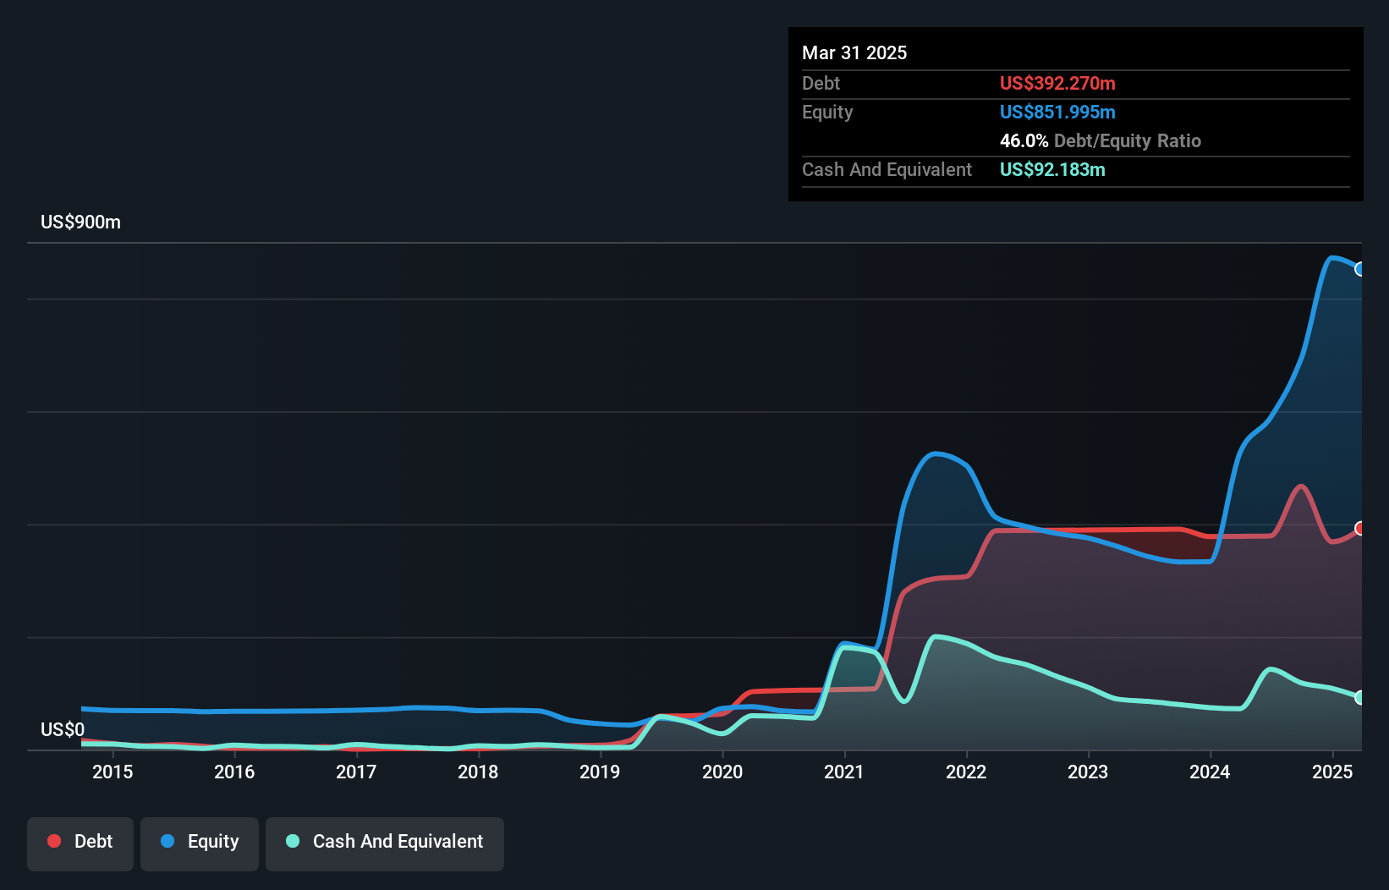Screen dimensions: 1389x890
Task: Click the US$0 y-axis label
Action: (63, 729)
